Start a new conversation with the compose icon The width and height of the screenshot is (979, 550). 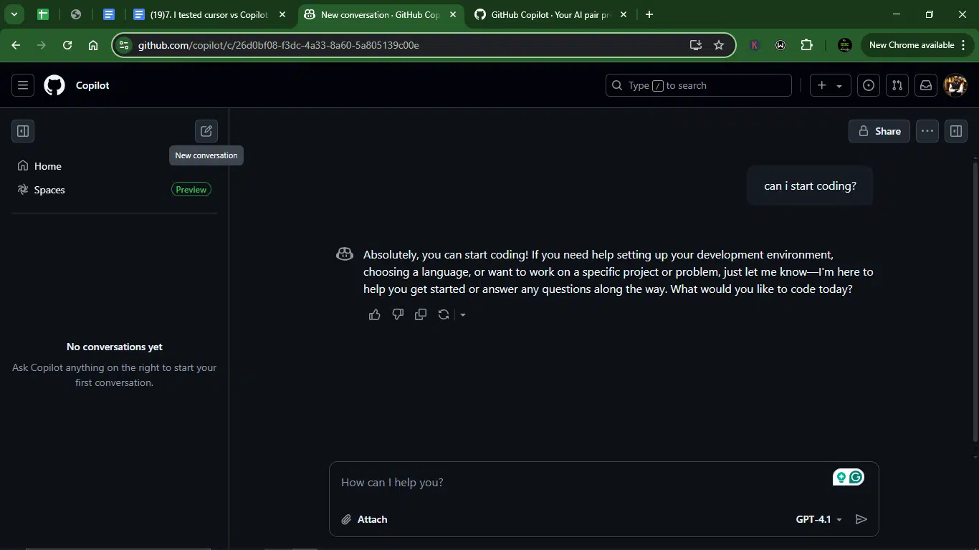(x=206, y=131)
